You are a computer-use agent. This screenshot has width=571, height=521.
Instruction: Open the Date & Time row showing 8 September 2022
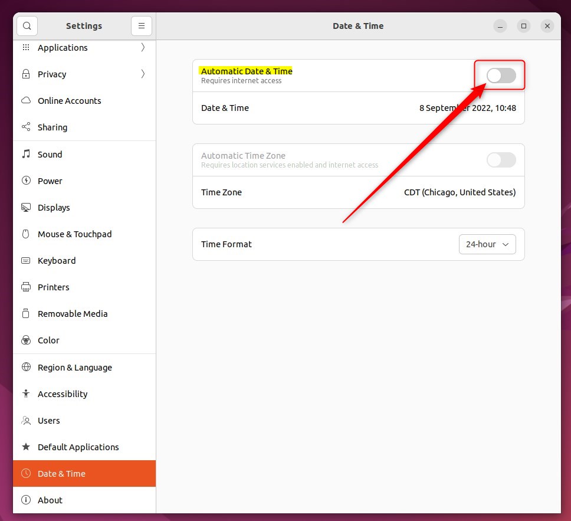click(x=358, y=108)
